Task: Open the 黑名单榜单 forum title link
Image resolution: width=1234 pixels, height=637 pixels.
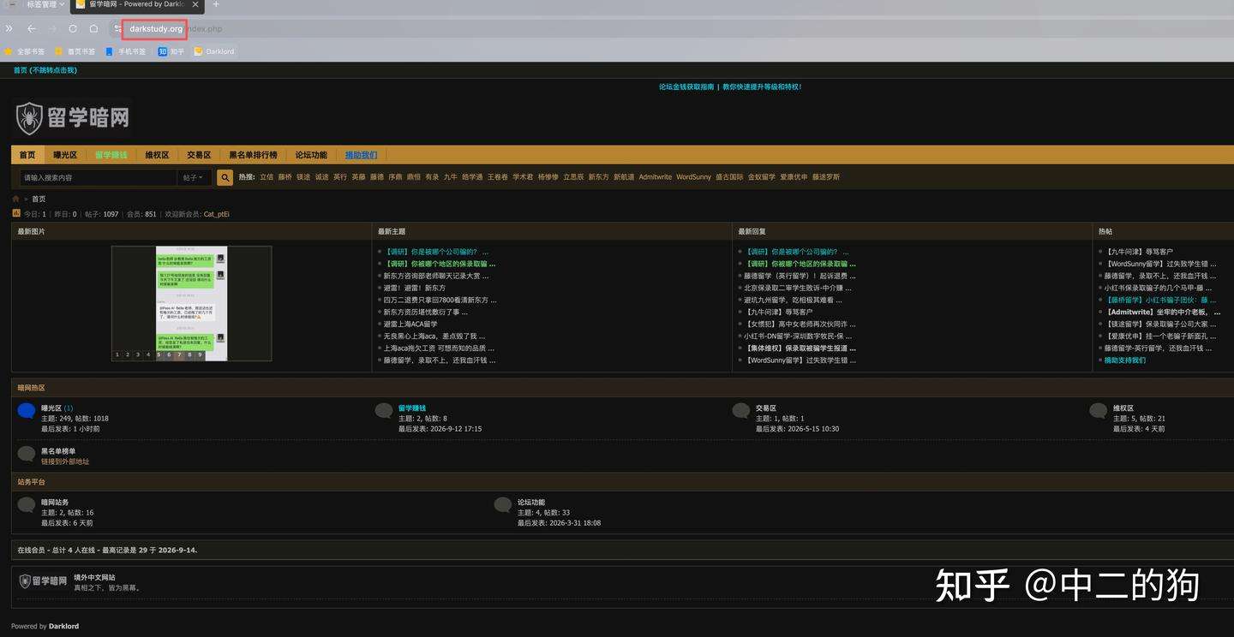Action: pos(58,451)
